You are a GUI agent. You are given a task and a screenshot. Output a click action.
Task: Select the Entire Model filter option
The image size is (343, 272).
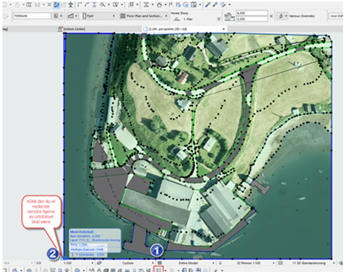187,261
